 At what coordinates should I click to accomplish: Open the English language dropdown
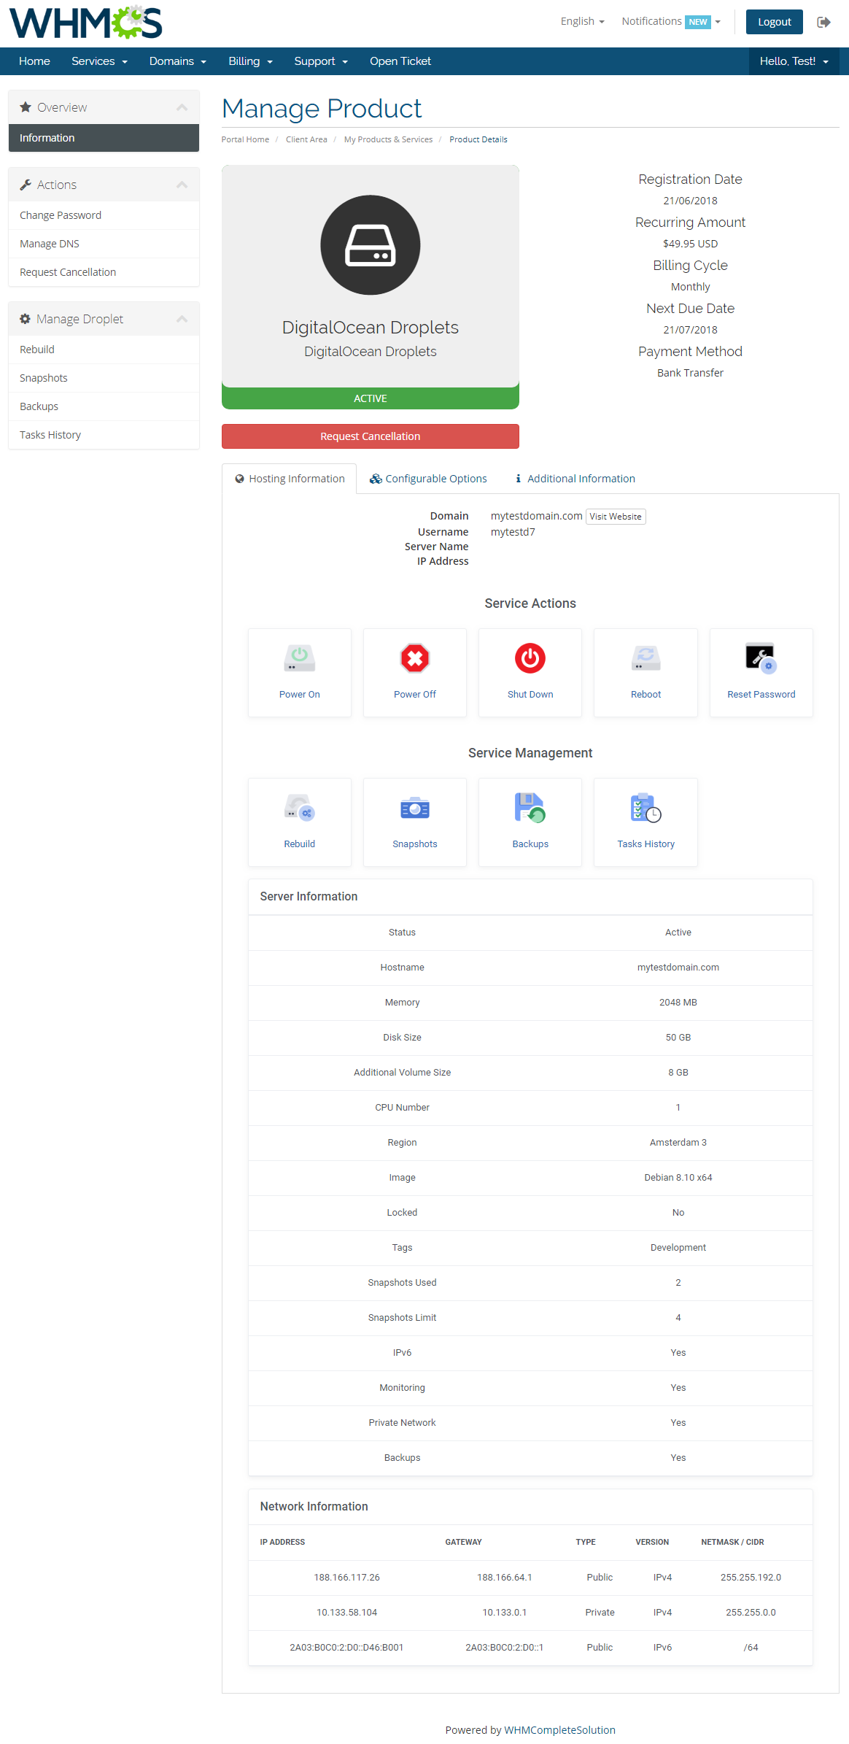pyautogui.click(x=582, y=21)
